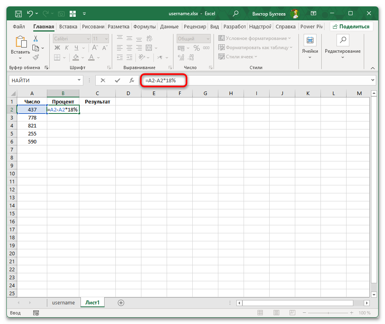This screenshot has width=385, height=324.
Task: Add a new worksheet with the plus icon
Action: pyautogui.click(x=121, y=303)
